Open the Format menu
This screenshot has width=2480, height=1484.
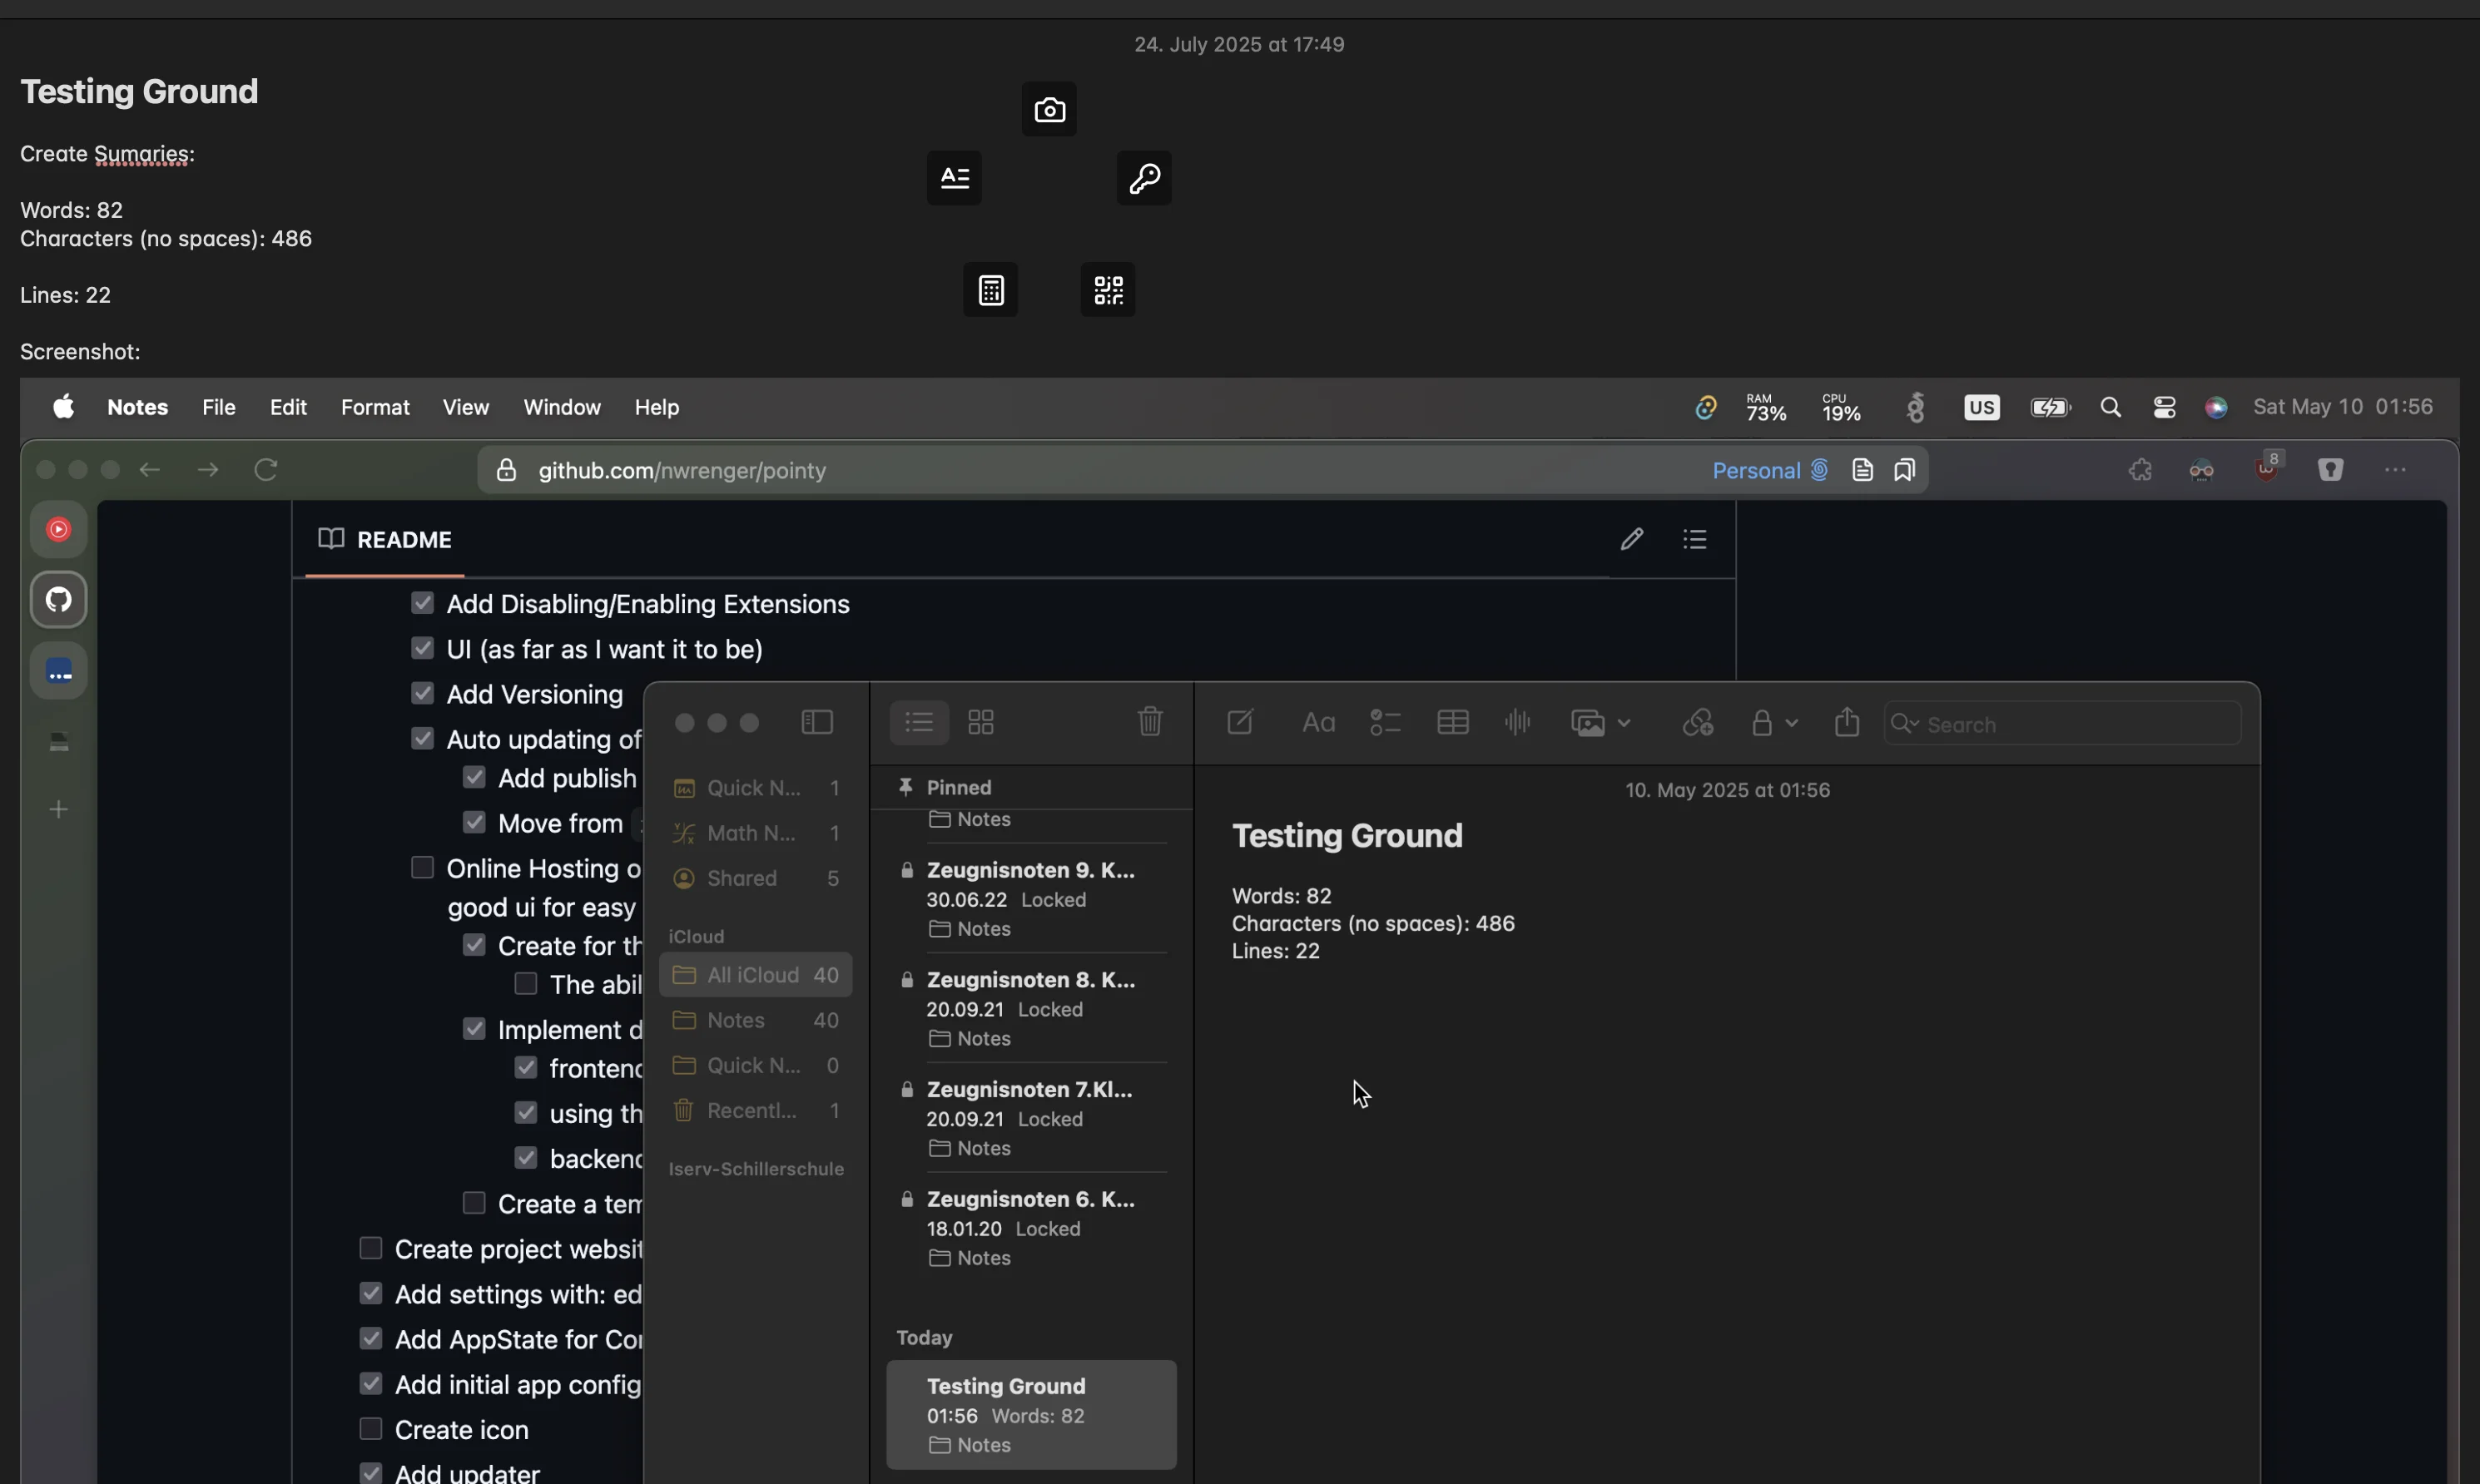coord(375,407)
